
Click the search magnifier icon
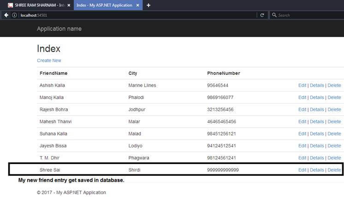(x=274, y=15)
